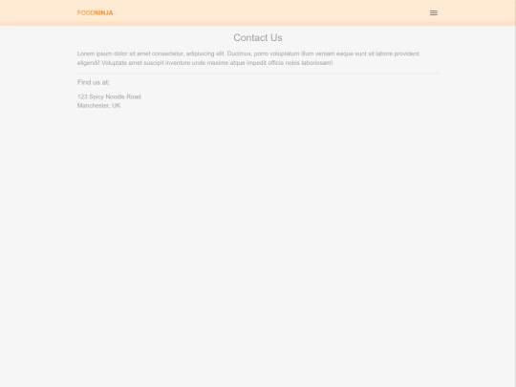Click the word provident in the paragraph
This screenshot has height=387, width=516.
(x=406, y=54)
